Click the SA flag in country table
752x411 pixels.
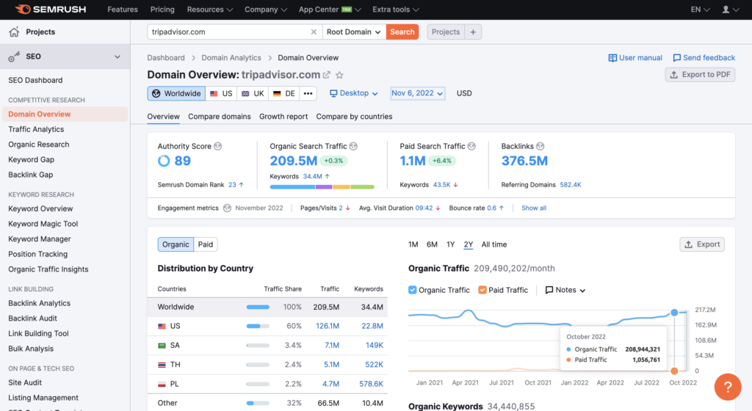(162, 346)
